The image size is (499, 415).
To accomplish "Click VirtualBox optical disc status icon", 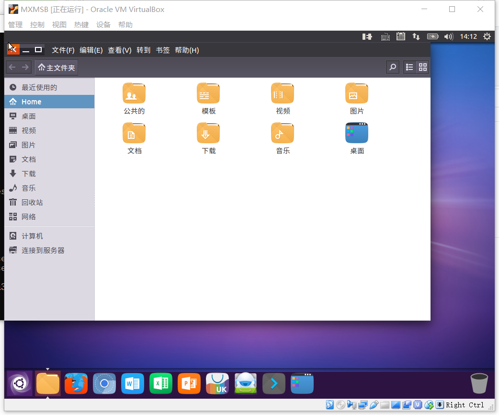I will click(x=340, y=405).
